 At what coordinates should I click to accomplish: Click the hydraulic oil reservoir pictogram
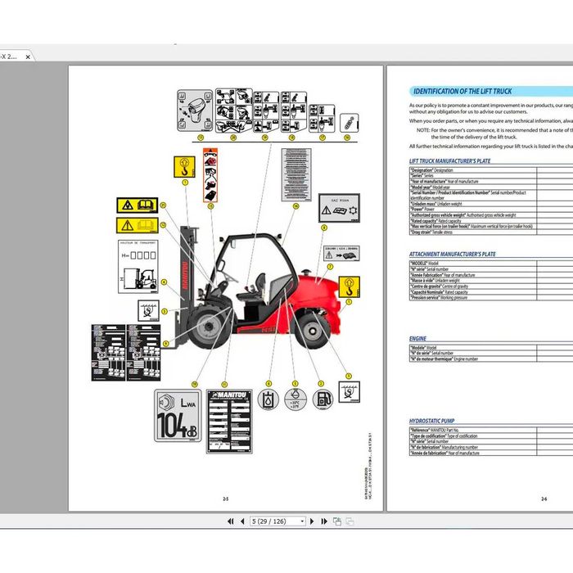click(x=268, y=399)
